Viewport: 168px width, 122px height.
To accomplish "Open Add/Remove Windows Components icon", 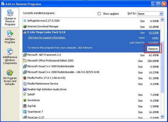I will [x=10, y=52].
